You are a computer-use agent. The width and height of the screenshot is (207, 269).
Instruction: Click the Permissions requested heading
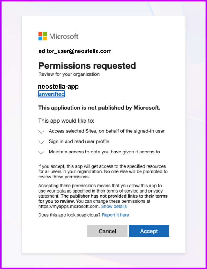(x=87, y=66)
